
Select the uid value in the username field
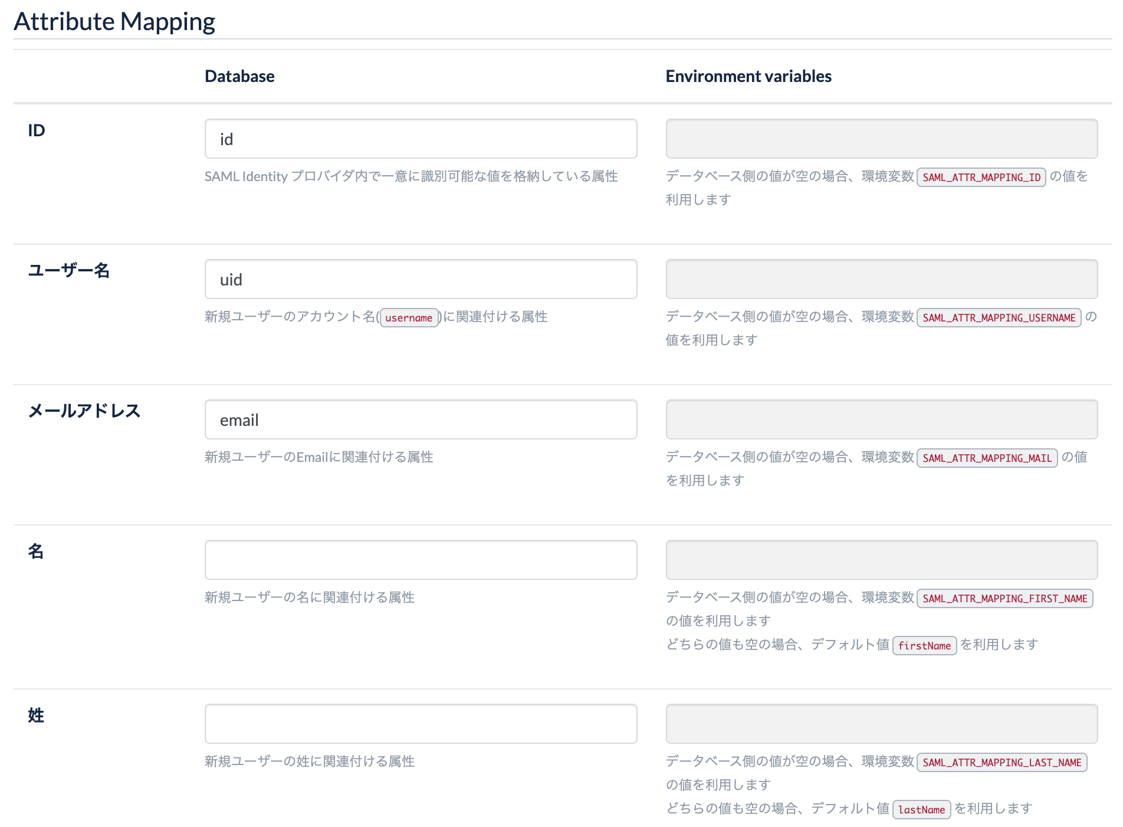(x=420, y=278)
